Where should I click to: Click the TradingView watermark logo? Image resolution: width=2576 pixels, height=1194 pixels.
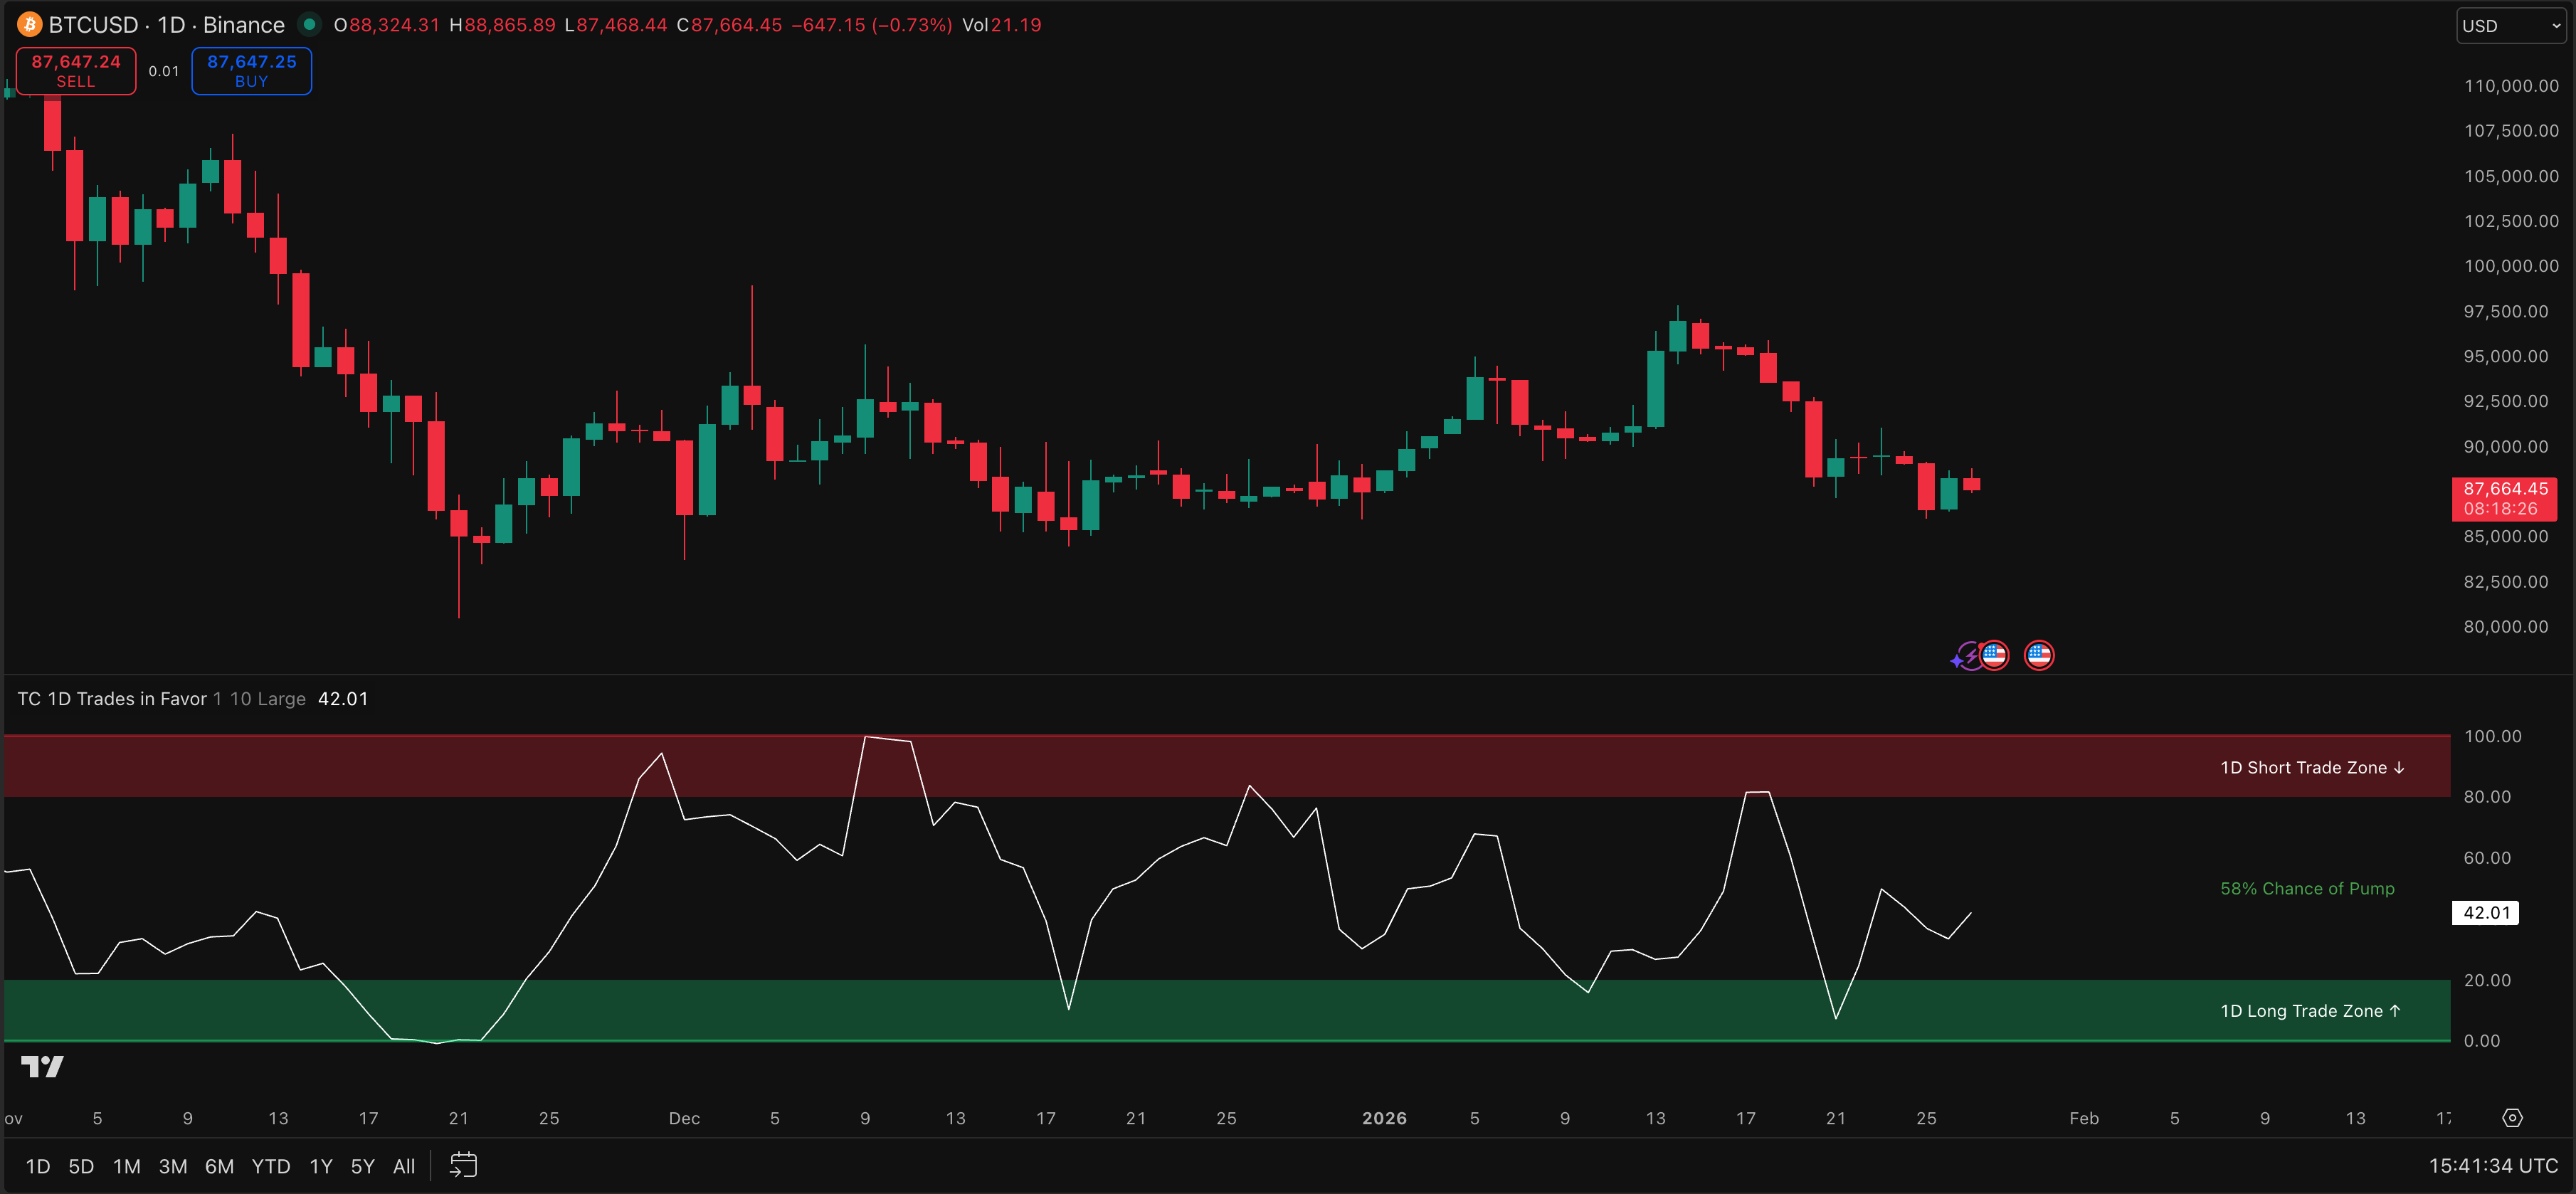(x=42, y=1067)
